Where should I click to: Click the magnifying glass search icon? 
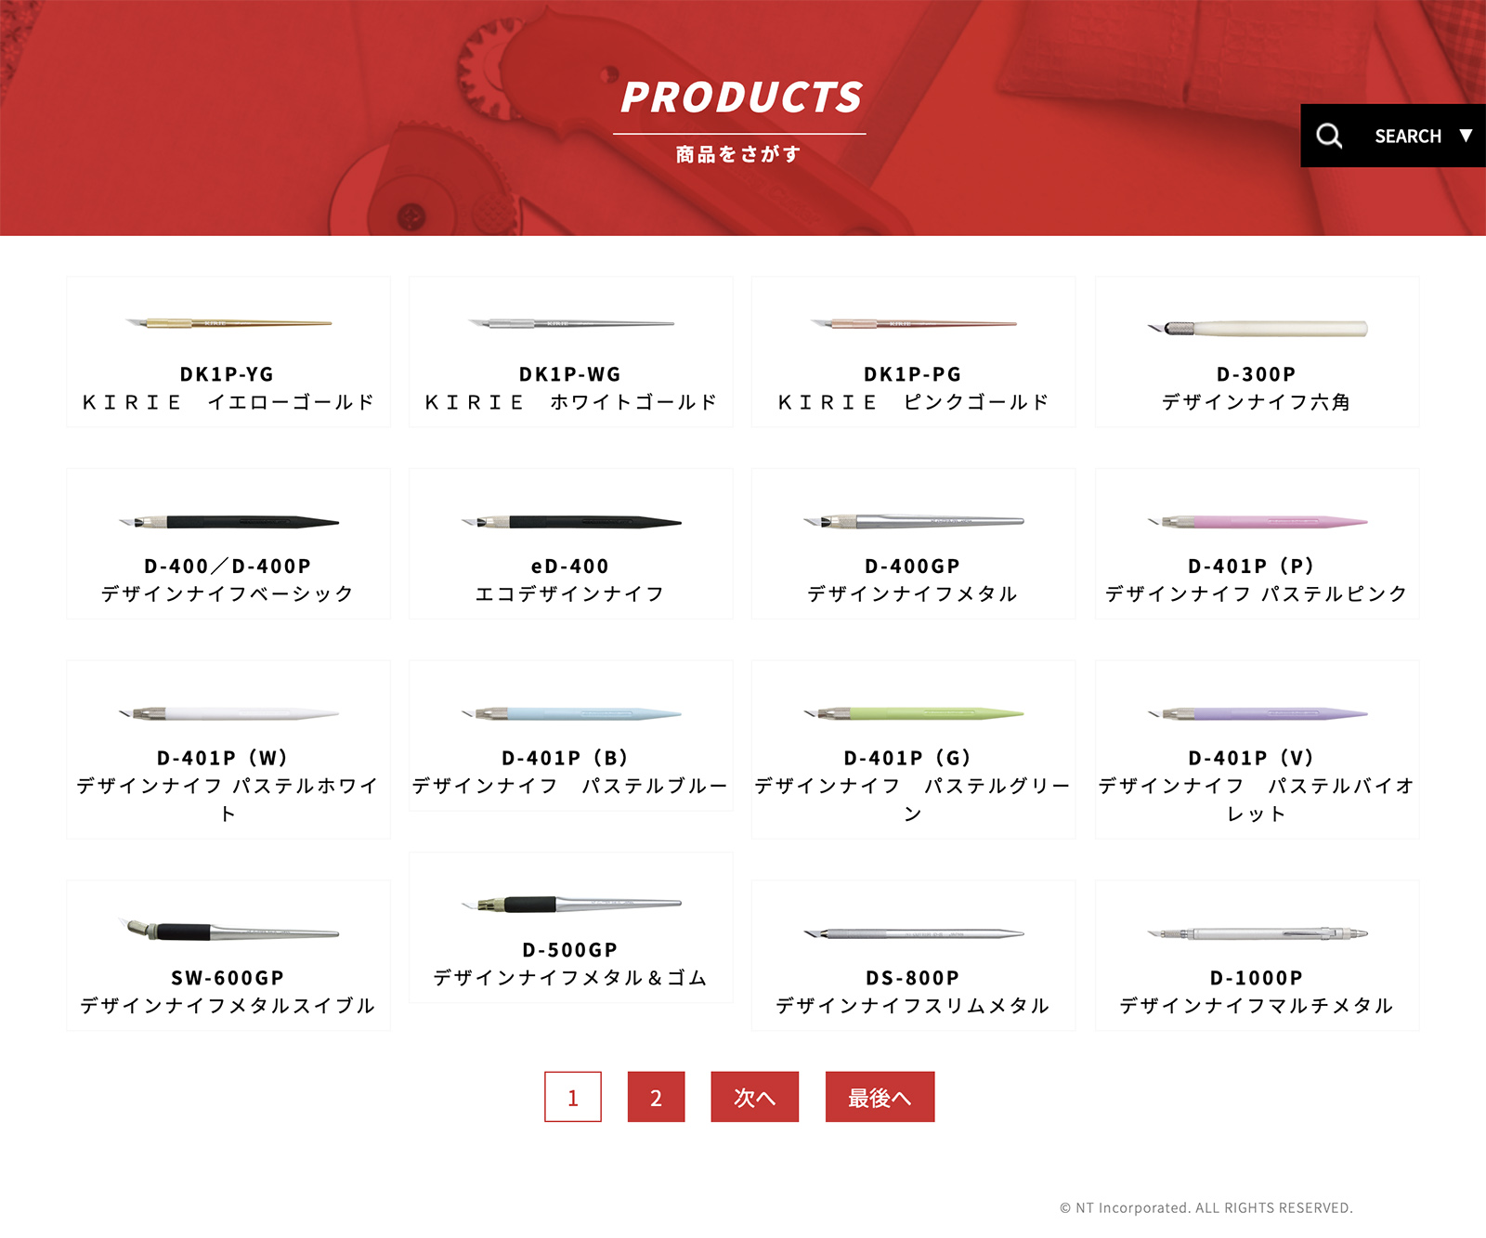(x=1329, y=137)
